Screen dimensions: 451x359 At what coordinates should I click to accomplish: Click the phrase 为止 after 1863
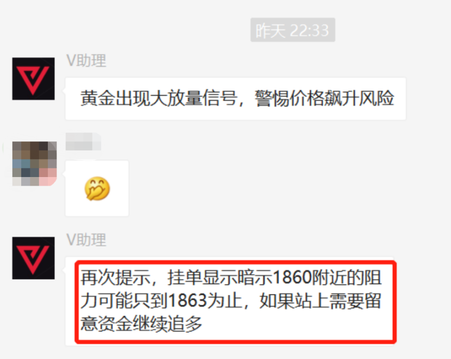225,301
